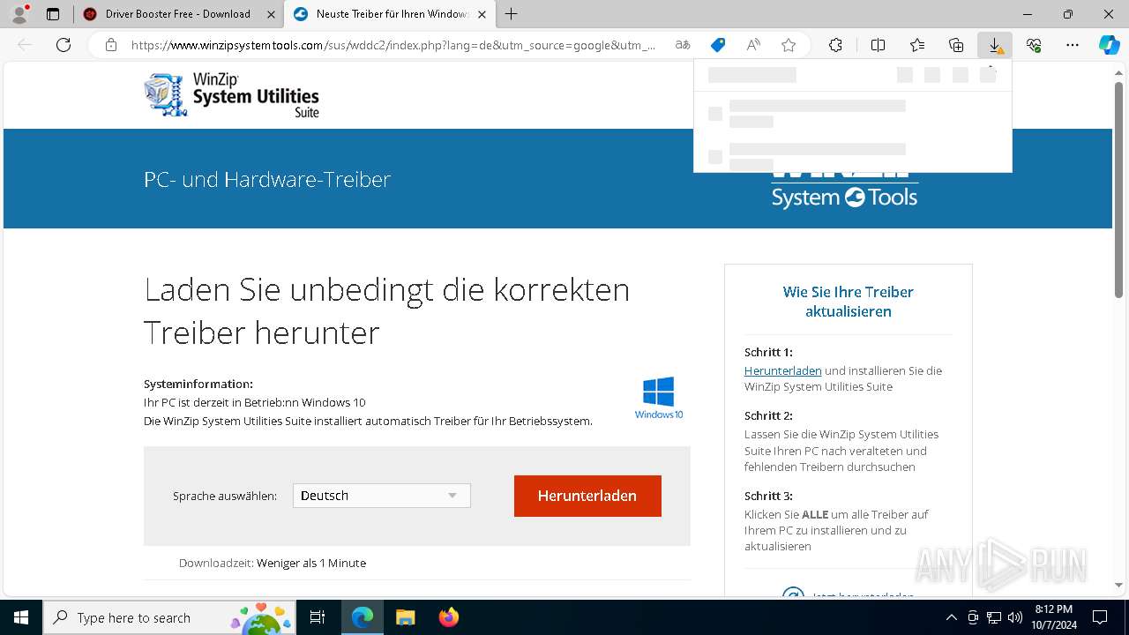
Task: Close the Neuste Treiber tab
Action: click(481, 14)
